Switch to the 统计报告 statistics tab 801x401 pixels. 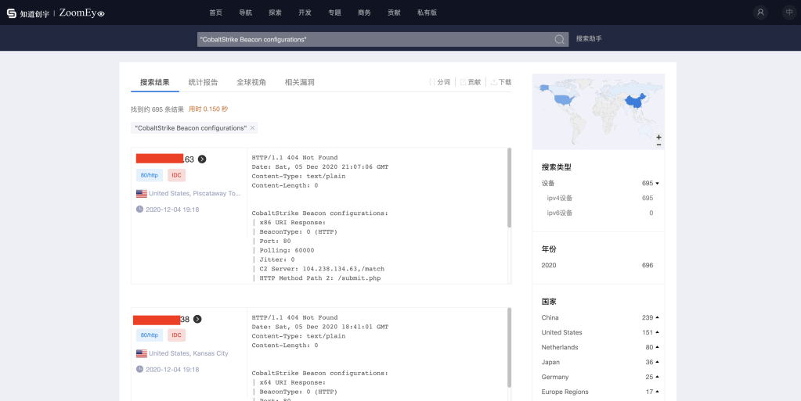tap(203, 82)
